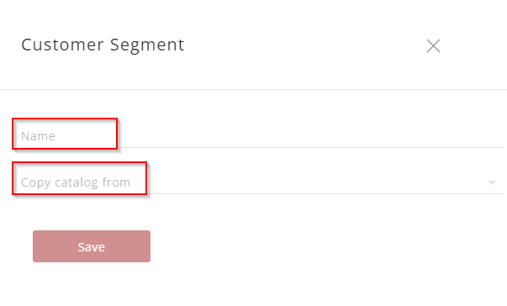Save the customer segment
Image resolution: width=507 pixels, height=306 pixels.
click(x=92, y=246)
